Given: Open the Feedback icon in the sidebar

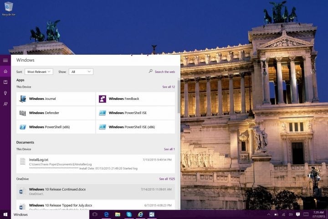Looking at the screenshot, I should (x=5, y=104).
